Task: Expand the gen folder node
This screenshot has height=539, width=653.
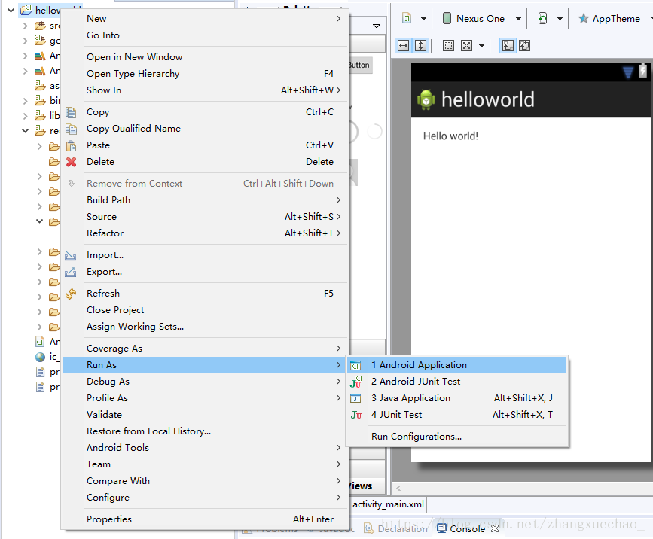Action: [26, 41]
